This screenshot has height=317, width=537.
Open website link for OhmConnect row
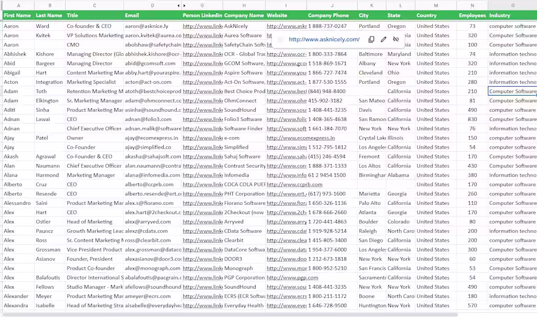point(286,100)
